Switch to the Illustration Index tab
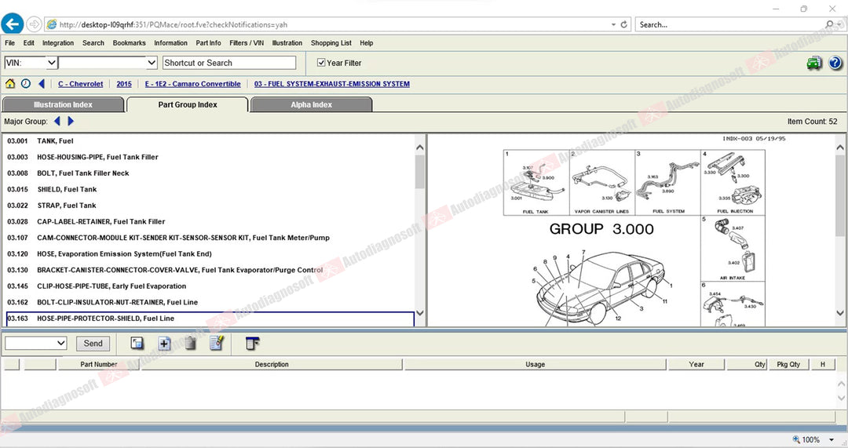Image resolution: width=848 pixels, height=448 pixels. [64, 105]
